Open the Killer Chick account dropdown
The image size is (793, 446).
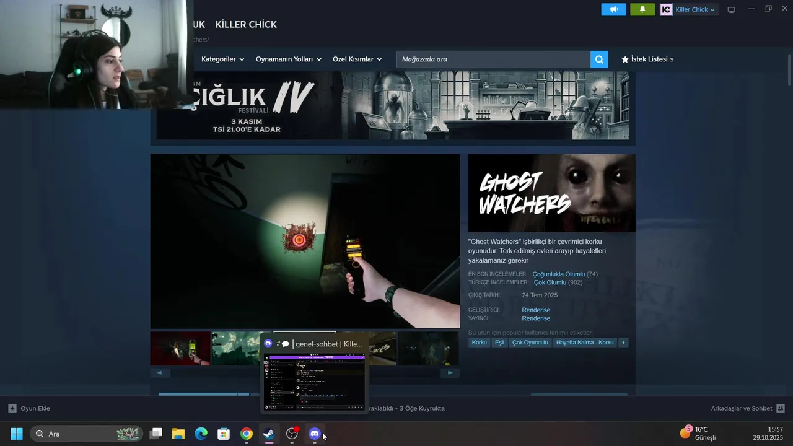[689, 9]
